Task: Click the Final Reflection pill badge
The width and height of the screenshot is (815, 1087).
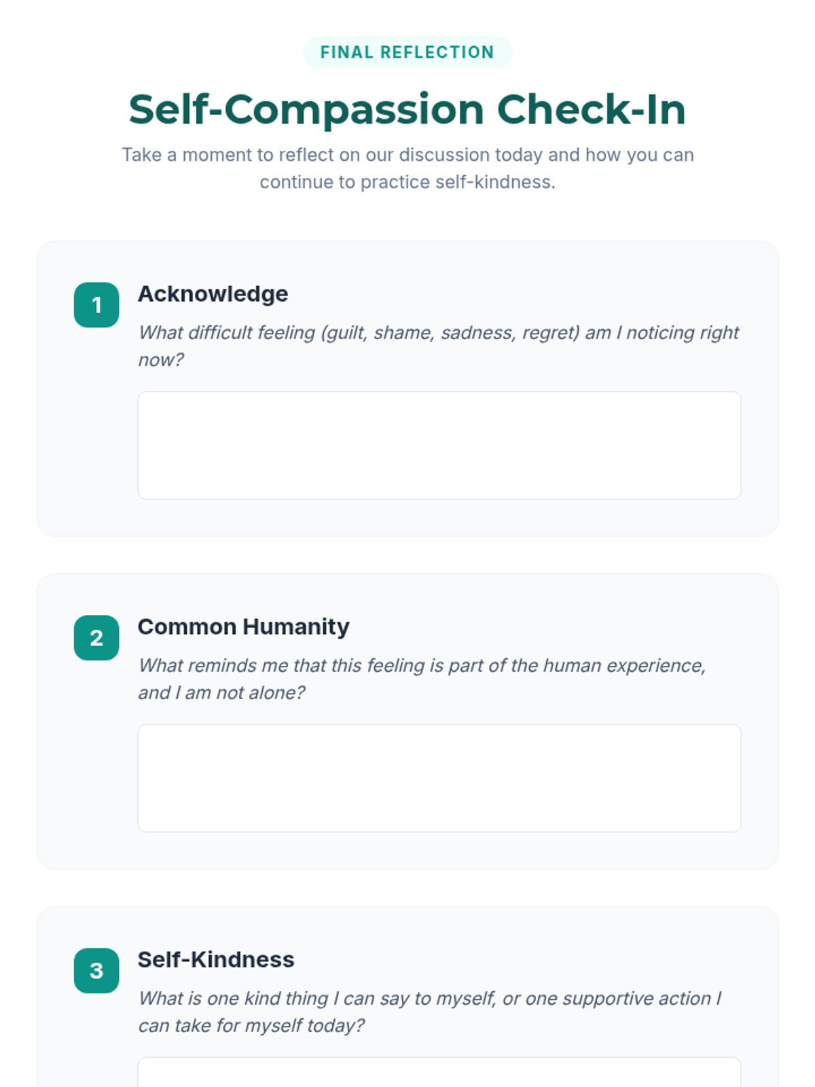Action: pos(407,52)
